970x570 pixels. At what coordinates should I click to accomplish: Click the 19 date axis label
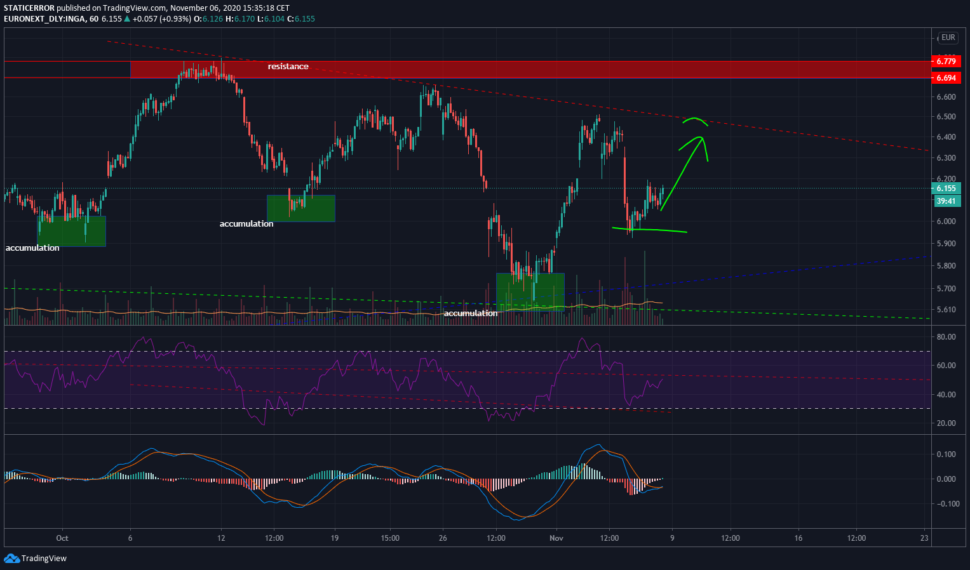tap(335, 538)
